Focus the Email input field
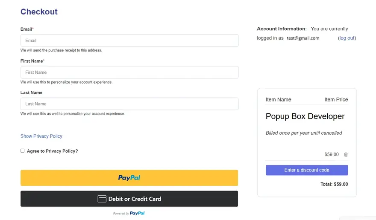376x220 pixels. [129, 41]
